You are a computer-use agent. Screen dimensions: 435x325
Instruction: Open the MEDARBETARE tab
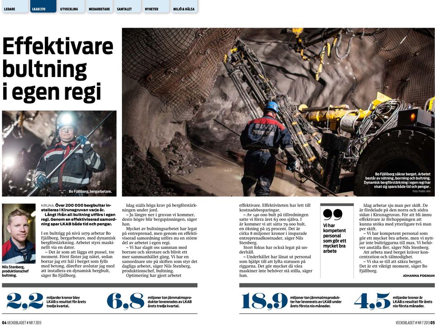click(99, 6)
